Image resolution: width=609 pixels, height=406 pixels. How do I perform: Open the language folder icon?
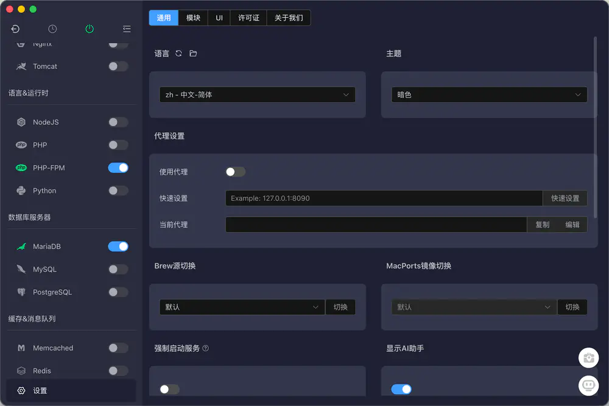tap(193, 53)
